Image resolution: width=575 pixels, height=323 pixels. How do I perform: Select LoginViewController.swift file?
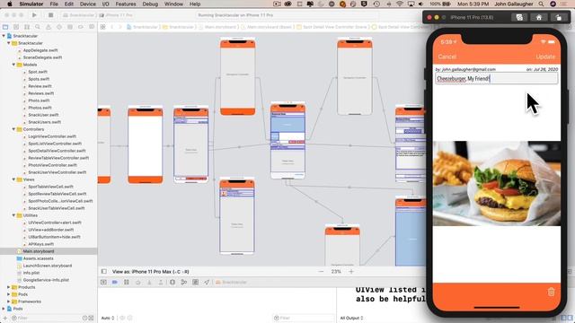coord(52,136)
